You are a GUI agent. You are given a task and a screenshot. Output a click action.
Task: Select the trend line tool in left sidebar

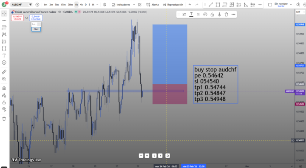pyautogui.click(x=4, y=20)
